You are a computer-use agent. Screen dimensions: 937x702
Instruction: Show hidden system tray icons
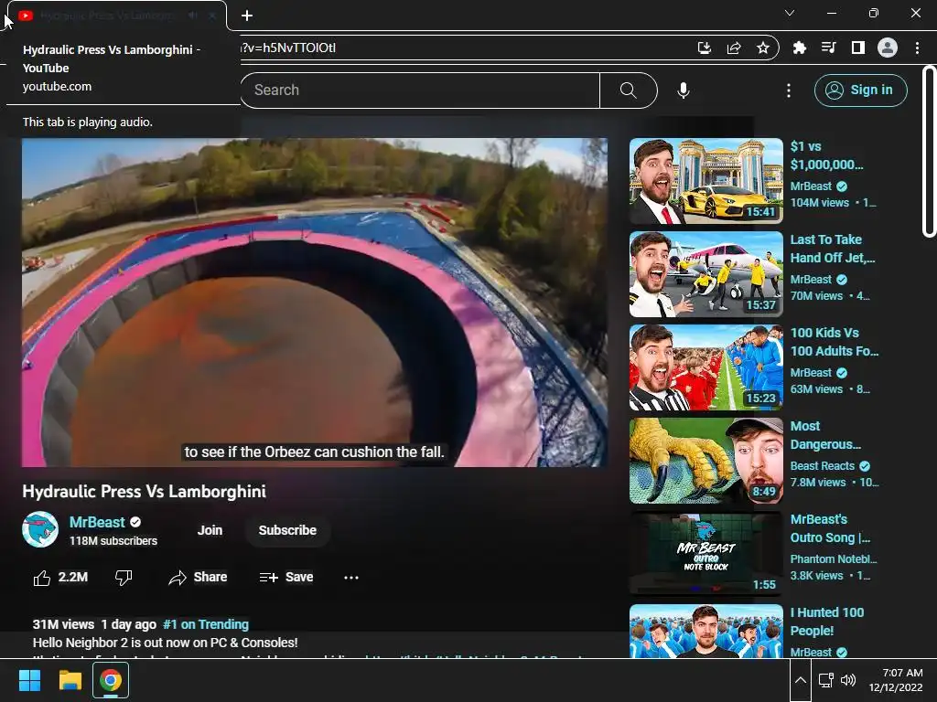pyautogui.click(x=800, y=680)
